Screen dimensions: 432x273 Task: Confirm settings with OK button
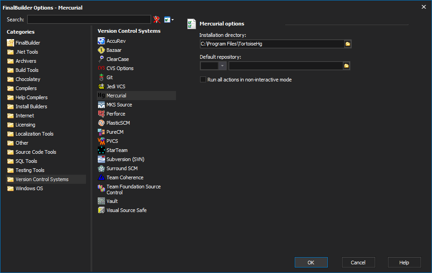tap(311, 262)
